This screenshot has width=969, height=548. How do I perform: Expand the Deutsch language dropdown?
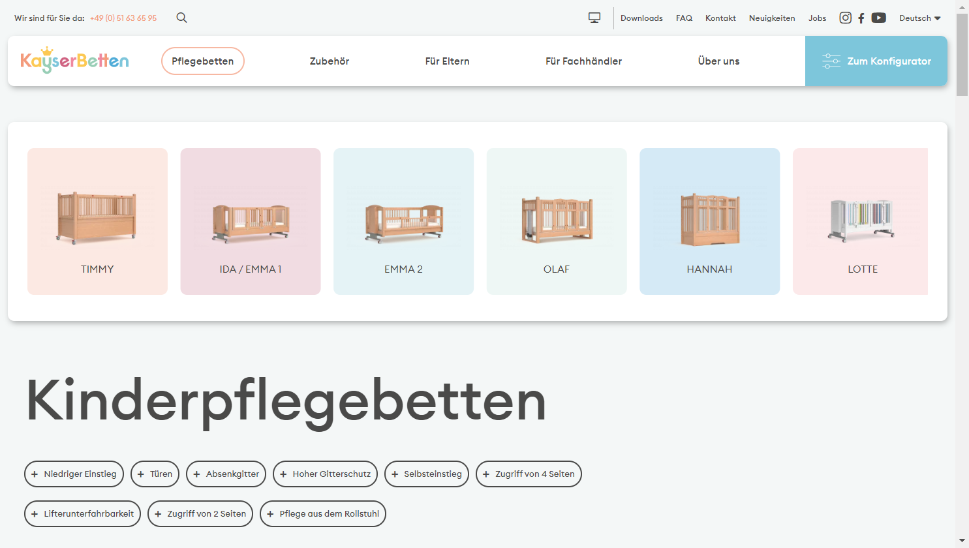pyautogui.click(x=920, y=18)
